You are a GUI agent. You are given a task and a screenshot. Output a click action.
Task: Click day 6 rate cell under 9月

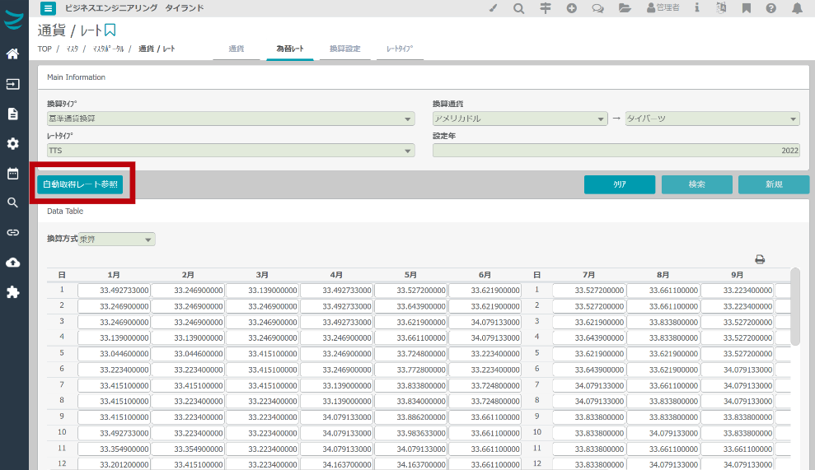tap(738, 370)
